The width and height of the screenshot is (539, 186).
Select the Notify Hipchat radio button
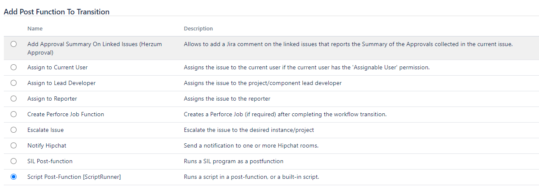(x=14, y=145)
